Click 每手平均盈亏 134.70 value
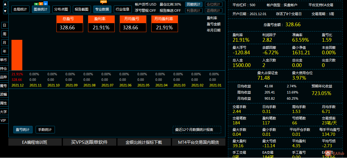Viewport: 347px width, 158px height. tap(329, 134)
